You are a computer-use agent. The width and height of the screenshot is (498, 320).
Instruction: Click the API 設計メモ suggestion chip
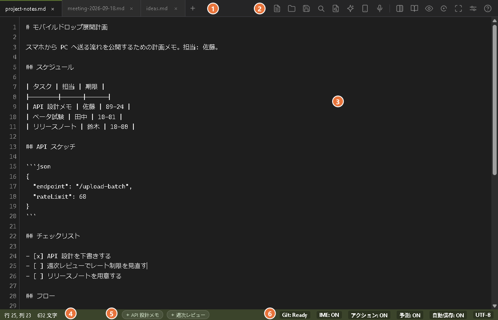(142, 315)
